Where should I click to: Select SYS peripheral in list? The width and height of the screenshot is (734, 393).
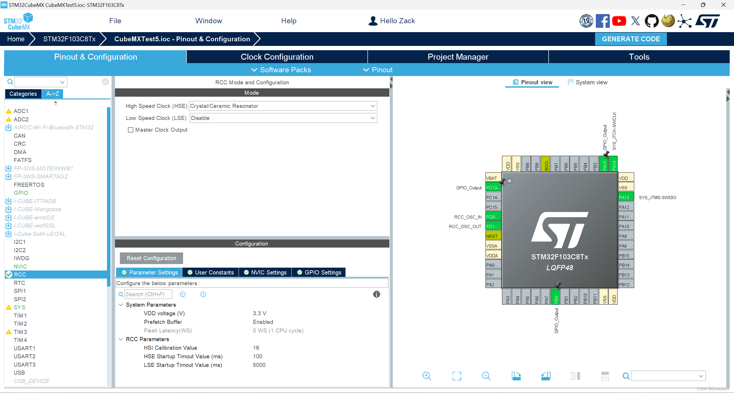pos(19,307)
